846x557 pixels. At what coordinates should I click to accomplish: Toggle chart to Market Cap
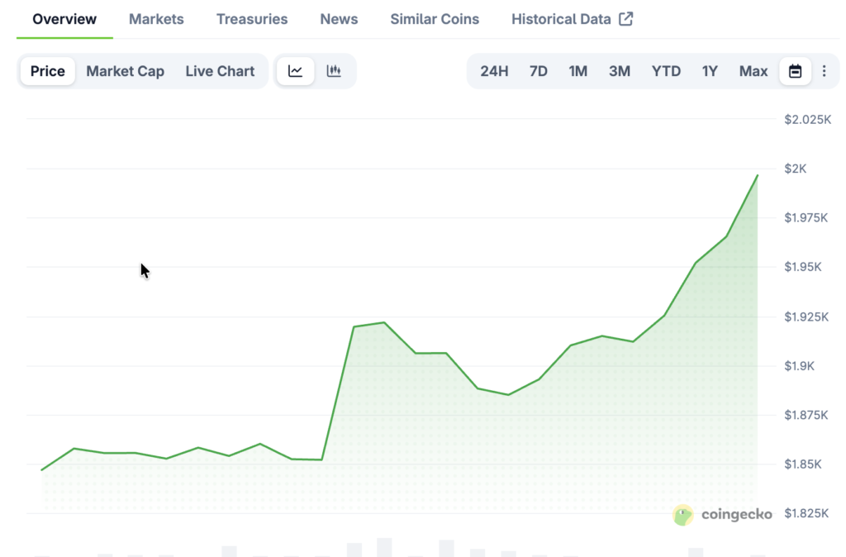[125, 71]
